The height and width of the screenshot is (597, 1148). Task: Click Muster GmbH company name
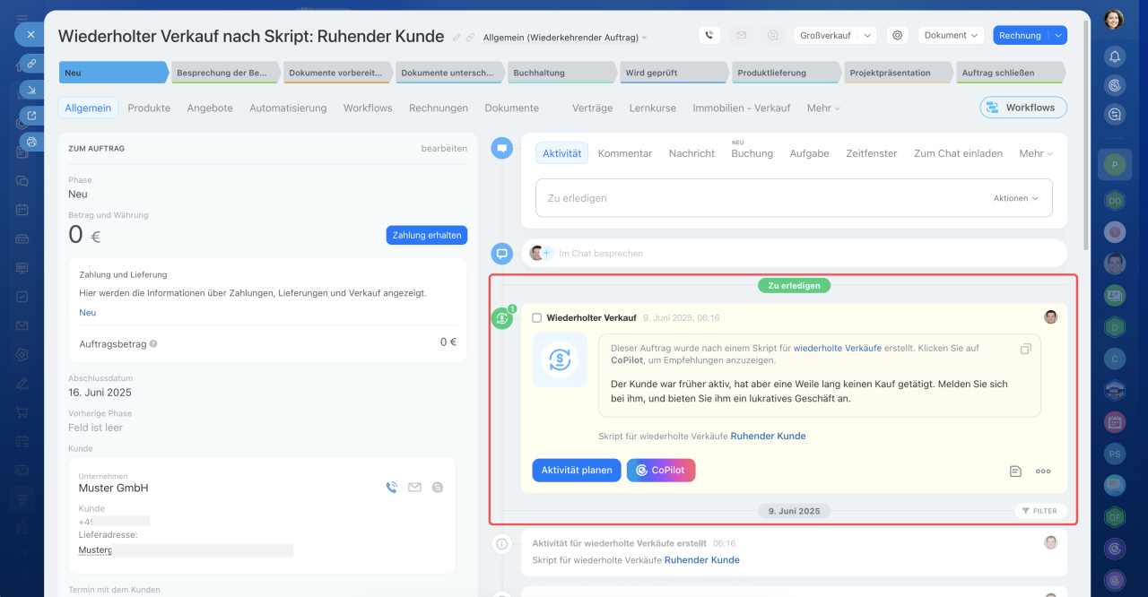pyautogui.click(x=113, y=488)
